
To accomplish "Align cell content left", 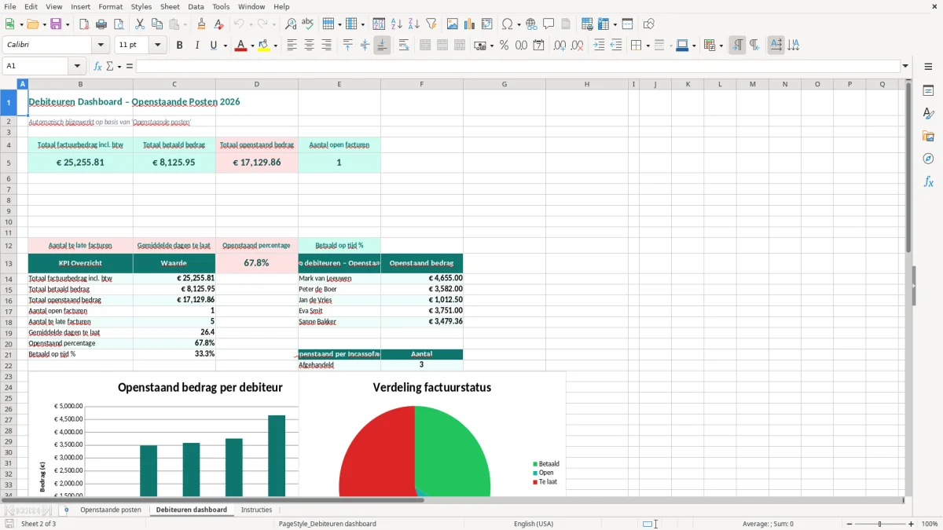I will (x=292, y=46).
